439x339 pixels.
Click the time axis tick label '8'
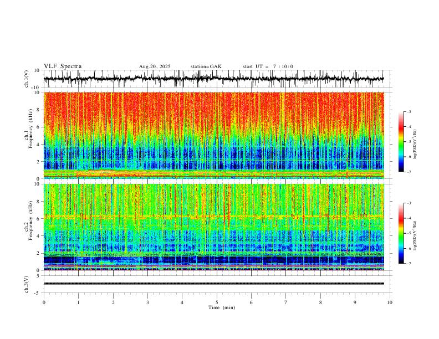click(x=320, y=302)
